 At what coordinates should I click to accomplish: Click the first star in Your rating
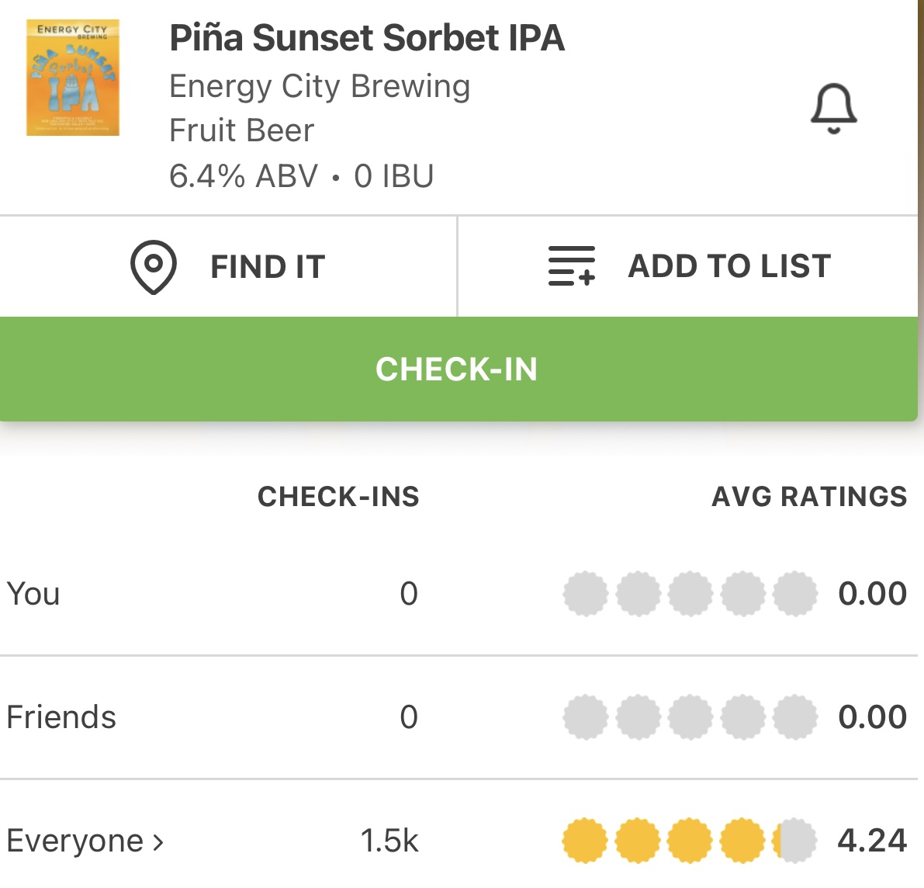click(585, 594)
